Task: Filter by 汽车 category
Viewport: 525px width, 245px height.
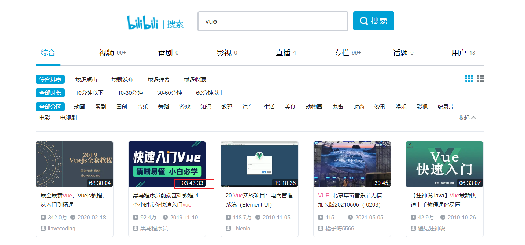Action: point(248,107)
